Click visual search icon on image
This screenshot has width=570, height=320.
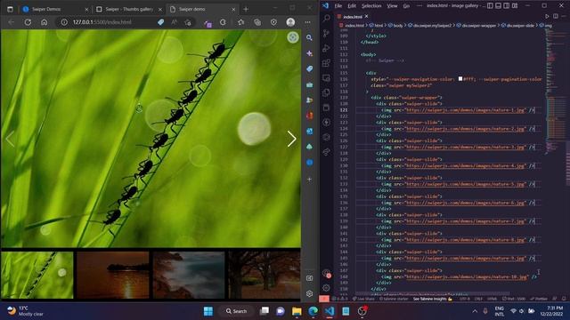(x=293, y=37)
